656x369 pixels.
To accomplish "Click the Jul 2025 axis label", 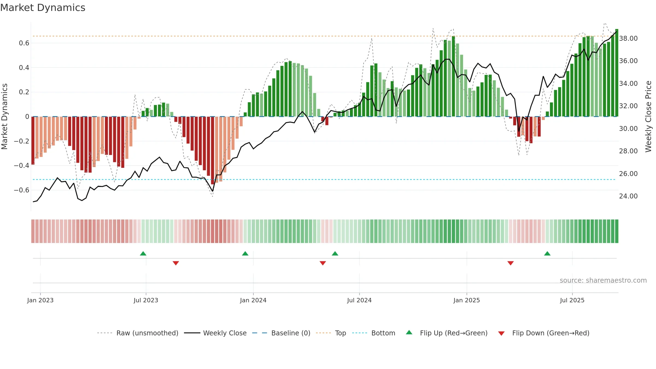I will click(572, 300).
